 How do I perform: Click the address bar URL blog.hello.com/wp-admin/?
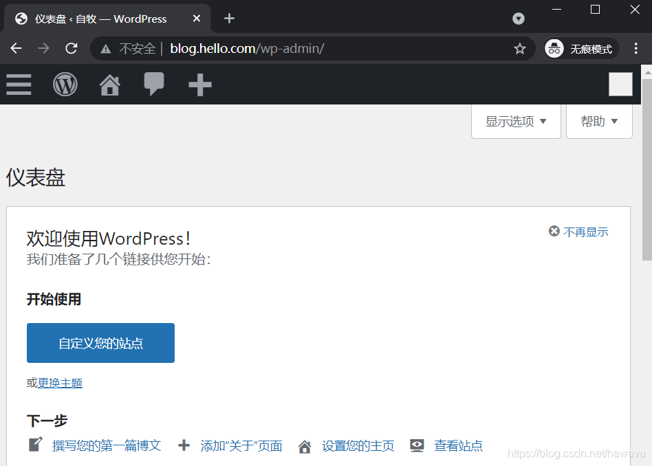coord(247,49)
